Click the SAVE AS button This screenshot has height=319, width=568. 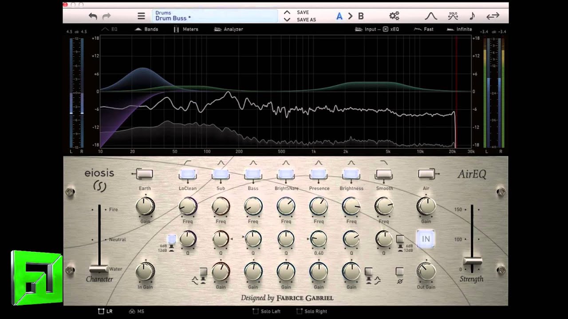point(306,20)
